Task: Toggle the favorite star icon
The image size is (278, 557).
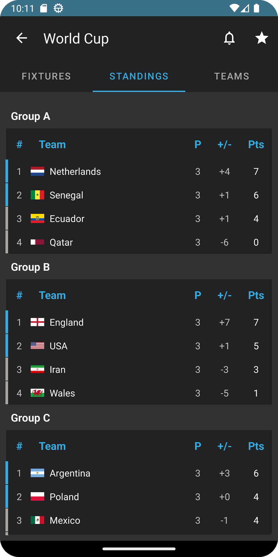Action: click(x=262, y=38)
